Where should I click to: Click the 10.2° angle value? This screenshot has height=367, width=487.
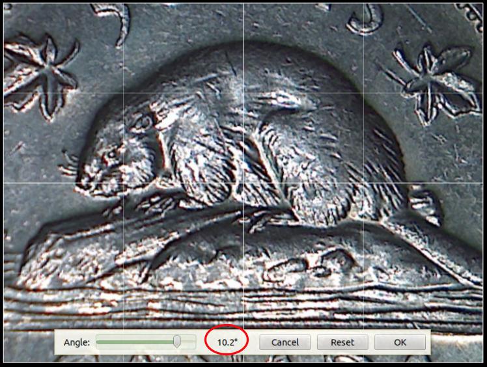[x=227, y=342]
